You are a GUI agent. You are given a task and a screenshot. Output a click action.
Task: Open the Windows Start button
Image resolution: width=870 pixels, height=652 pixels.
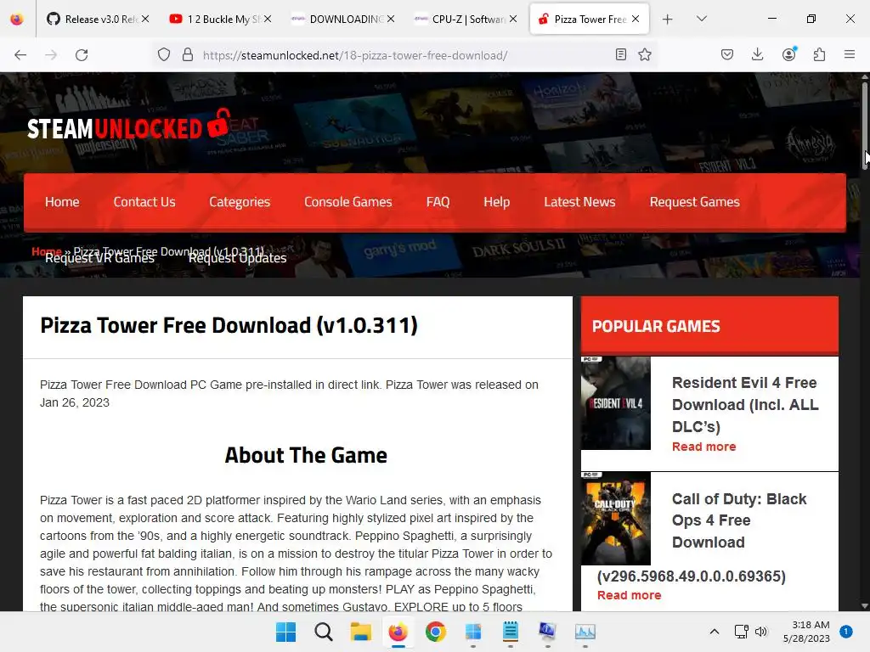tap(285, 632)
